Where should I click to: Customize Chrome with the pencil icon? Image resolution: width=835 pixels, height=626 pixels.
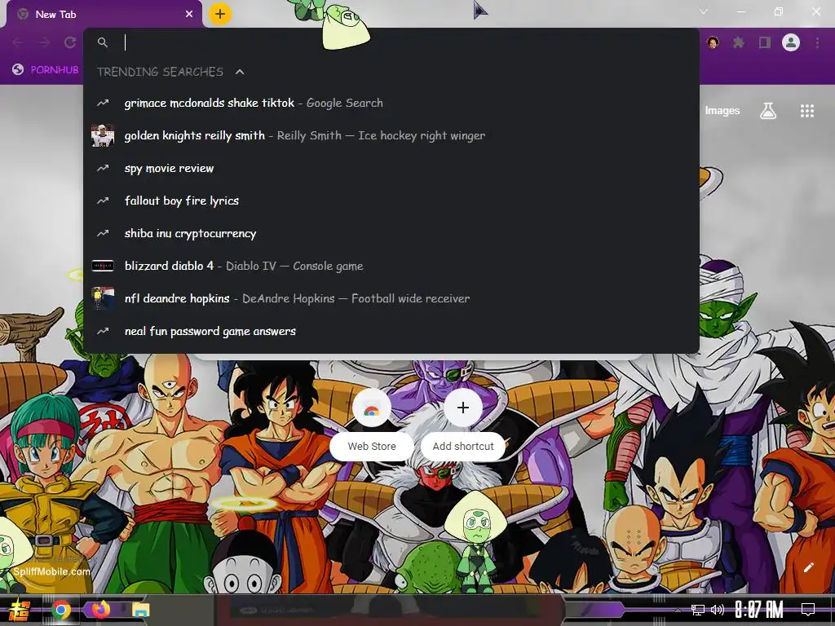click(808, 567)
